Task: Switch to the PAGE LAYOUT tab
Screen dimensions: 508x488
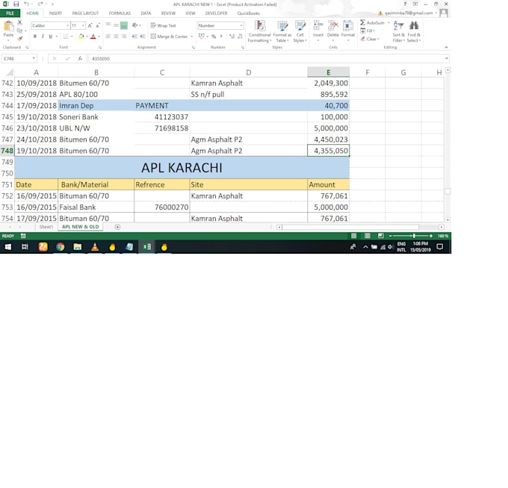Action: (x=85, y=13)
